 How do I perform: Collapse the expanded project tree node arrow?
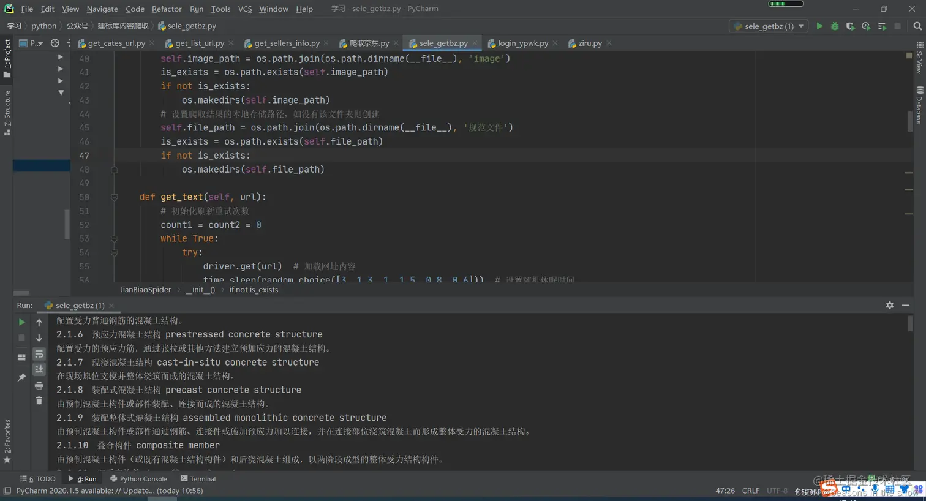pyautogui.click(x=61, y=92)
